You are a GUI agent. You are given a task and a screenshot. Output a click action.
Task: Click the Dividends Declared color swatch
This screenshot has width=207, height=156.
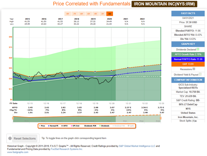pos(198,49)
